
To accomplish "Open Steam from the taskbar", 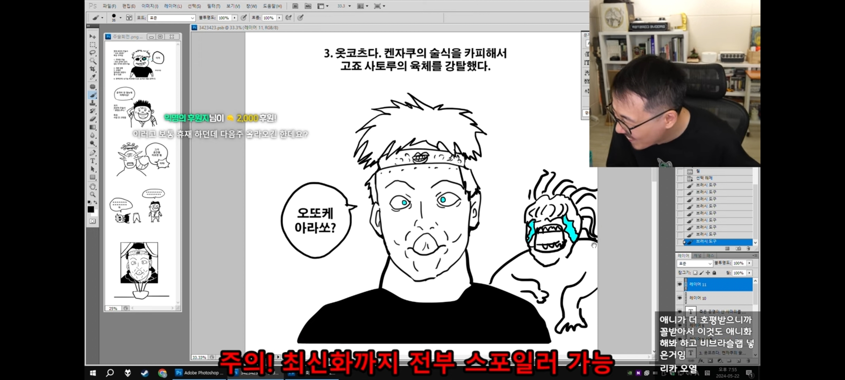I will click(145, 373).
